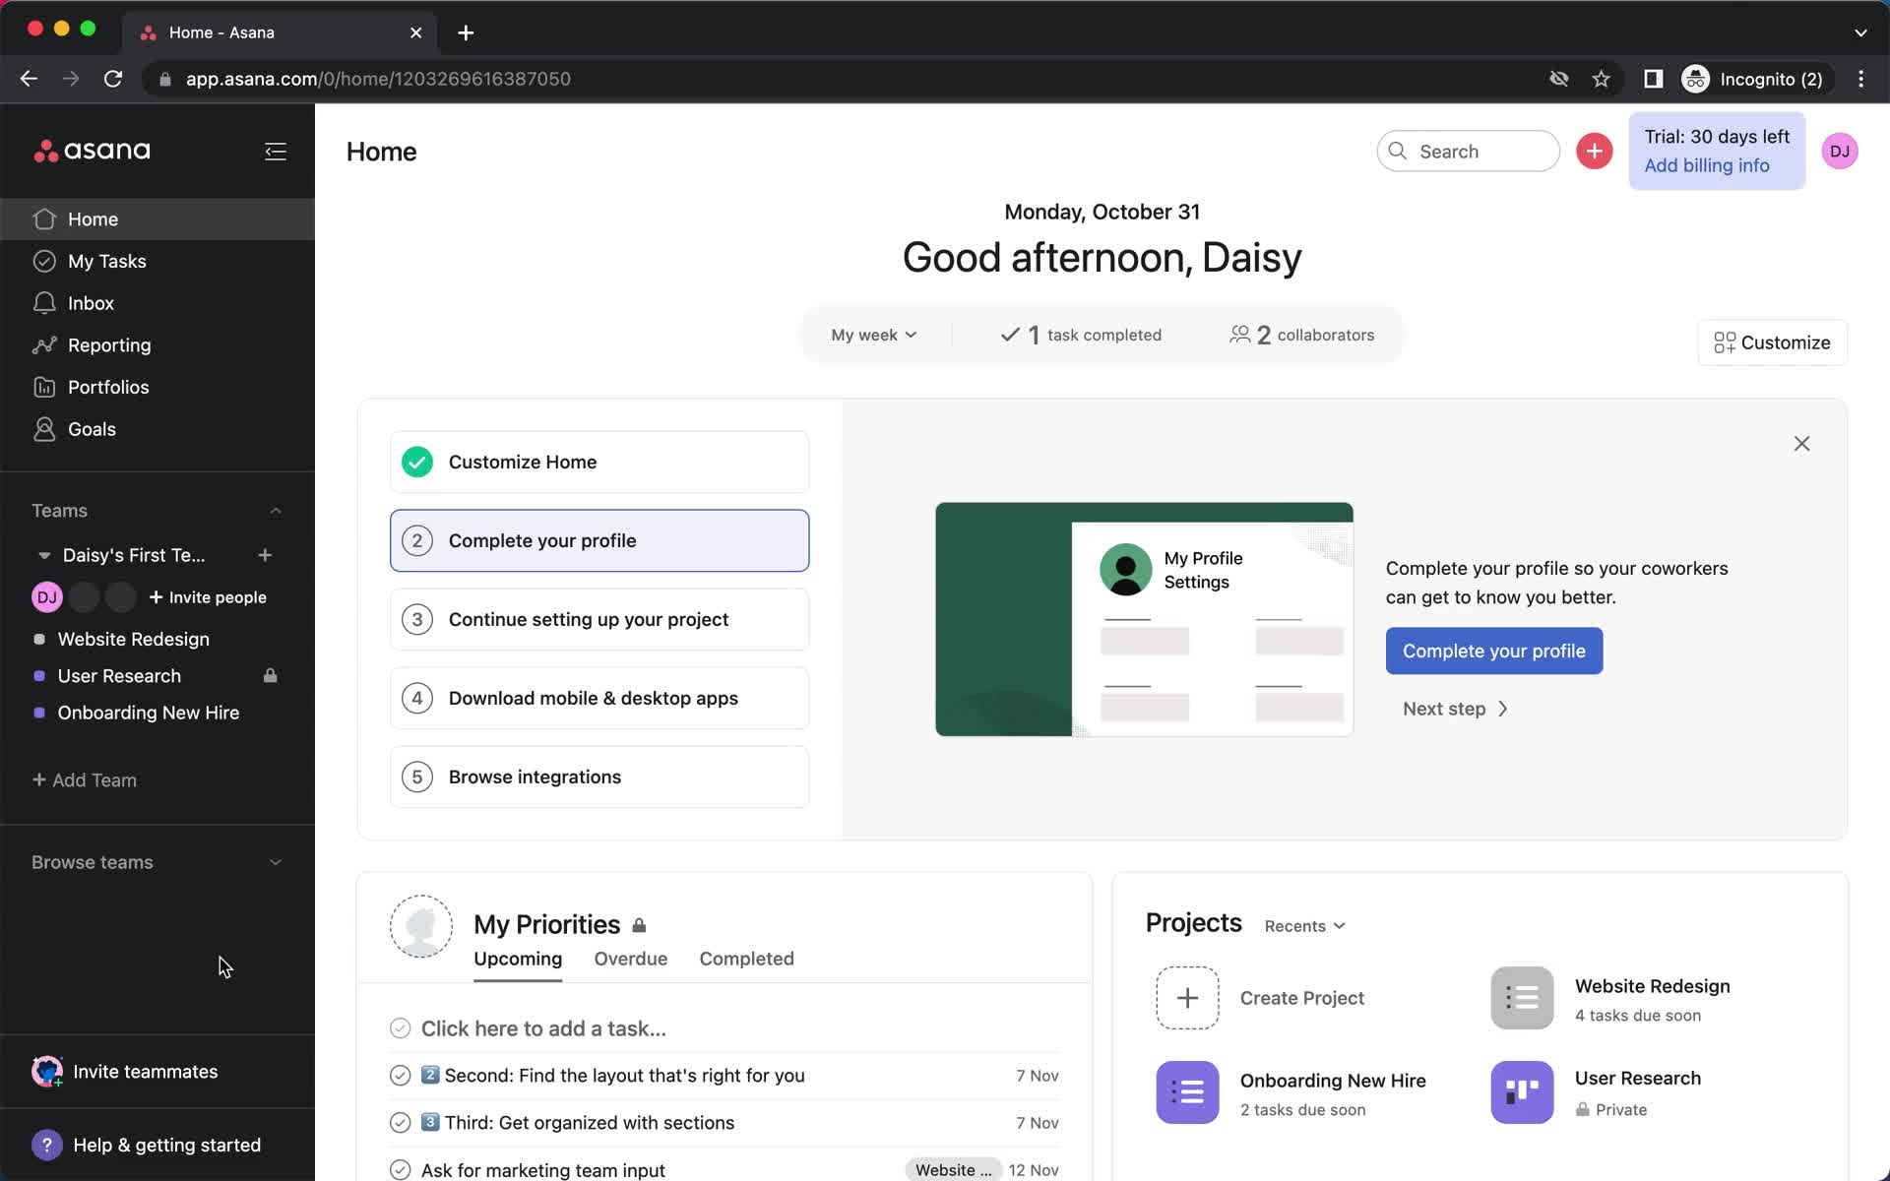Screen dimensions: 1890x1181
Task: Click the circle of 'Click here to add a task'
Action: pyautogui.click(x=400, y=1028)
